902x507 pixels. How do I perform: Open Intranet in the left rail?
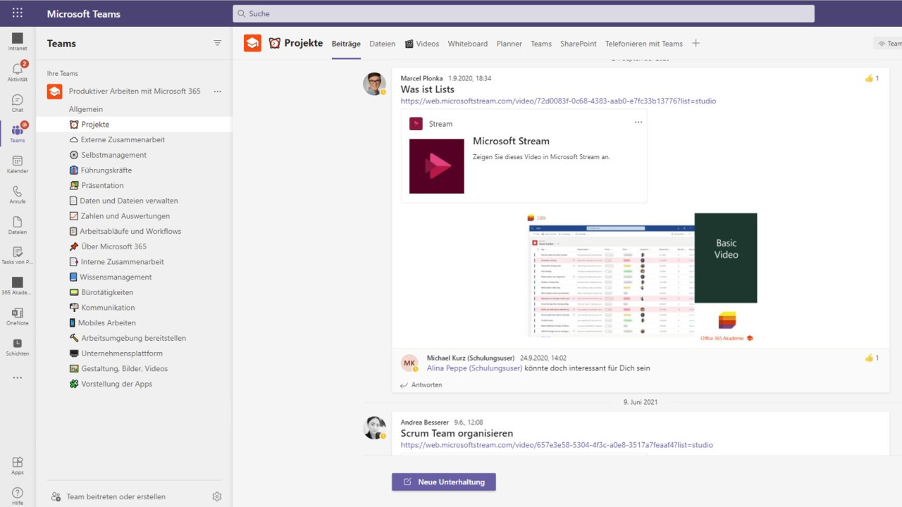18,42
